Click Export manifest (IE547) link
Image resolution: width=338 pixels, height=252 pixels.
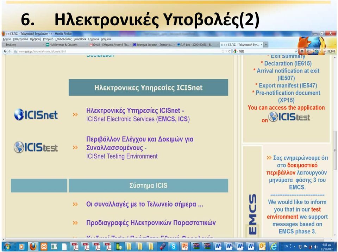(x=288, y=86)
